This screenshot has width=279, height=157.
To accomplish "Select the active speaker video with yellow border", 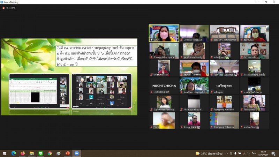I will (164, 33).
